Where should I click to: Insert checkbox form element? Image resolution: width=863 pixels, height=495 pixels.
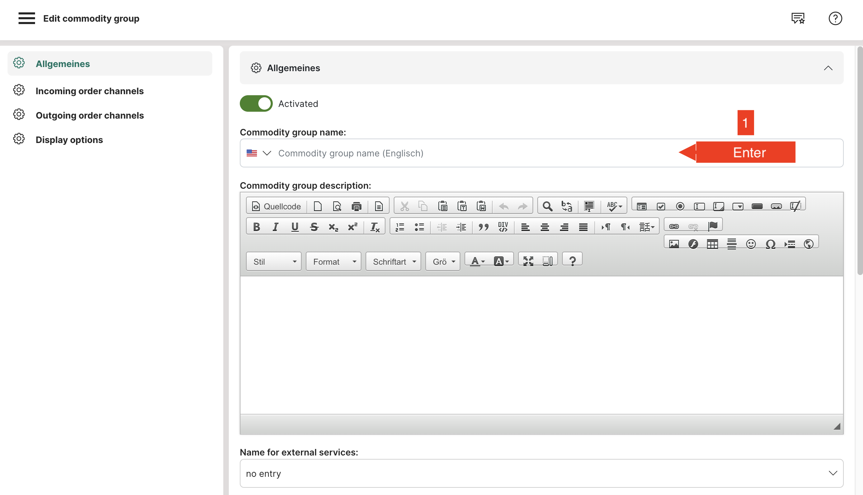click(x=661, y=206)
